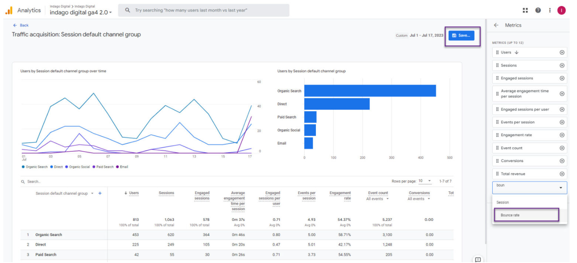Open the three-dot more options menu
The image size is (577, 263).
550,10
